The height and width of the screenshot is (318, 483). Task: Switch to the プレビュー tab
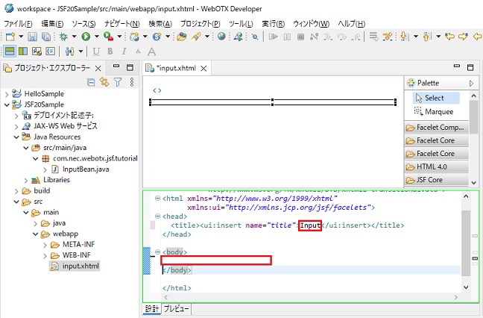(177, 308)
